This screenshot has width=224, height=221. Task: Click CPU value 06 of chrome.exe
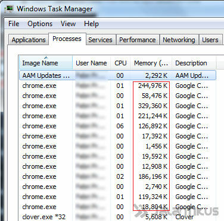(120, 126)
